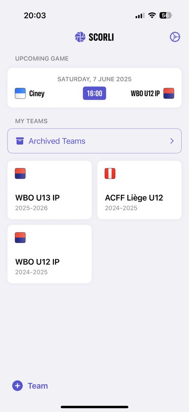Tap the WBO U12 IP crest on its team card
Image resolution: width=189 pixels, height=412 pixels.
click(x=20, y=237)
